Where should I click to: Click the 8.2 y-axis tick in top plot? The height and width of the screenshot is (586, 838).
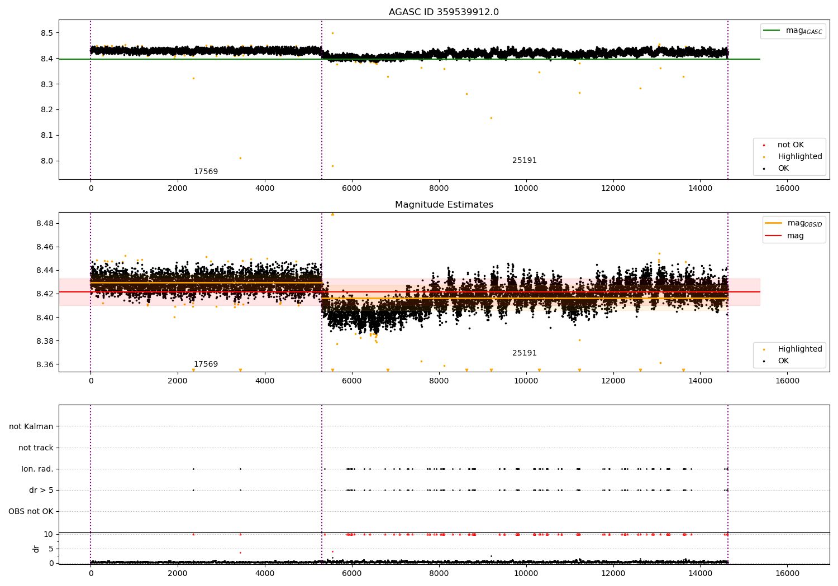46,109
